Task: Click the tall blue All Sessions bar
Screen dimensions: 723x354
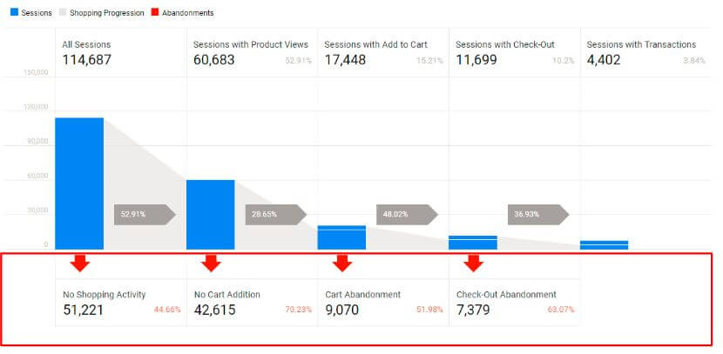Action: coord(79,184)
